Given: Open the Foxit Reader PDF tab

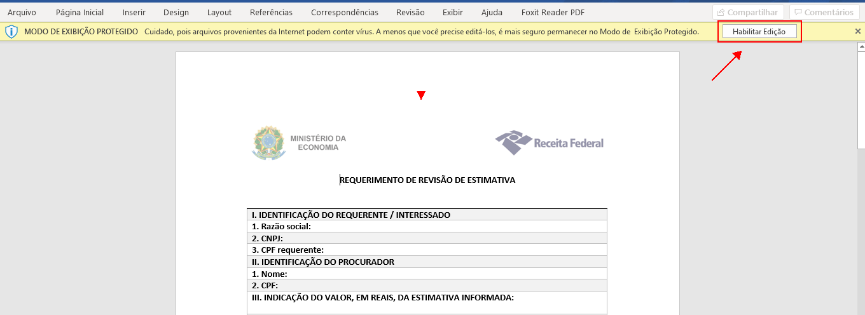Looking at the screenshot, I should (552, 12).
